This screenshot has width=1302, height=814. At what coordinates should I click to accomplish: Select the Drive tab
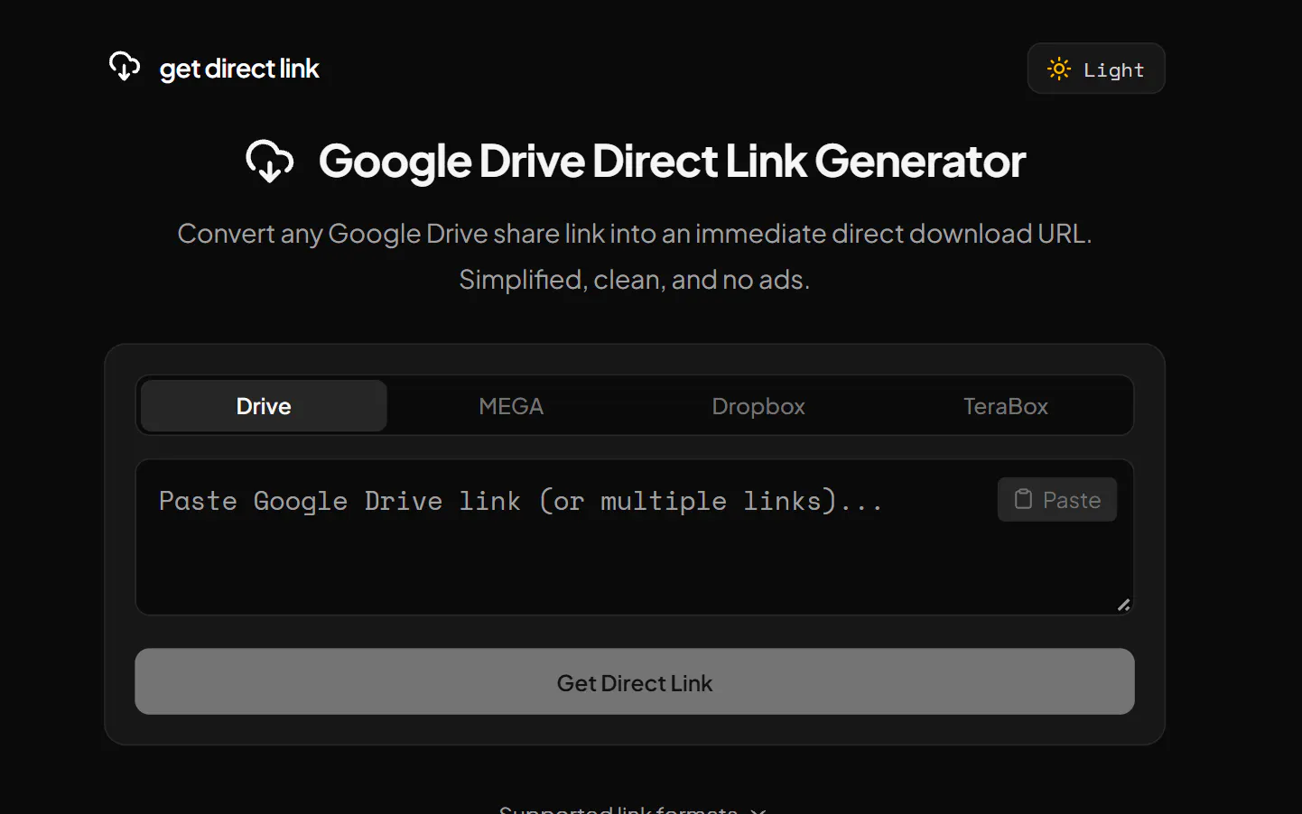[264, 406]
